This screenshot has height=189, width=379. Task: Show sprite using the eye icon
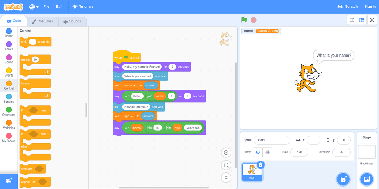click(x=258, y=152)
